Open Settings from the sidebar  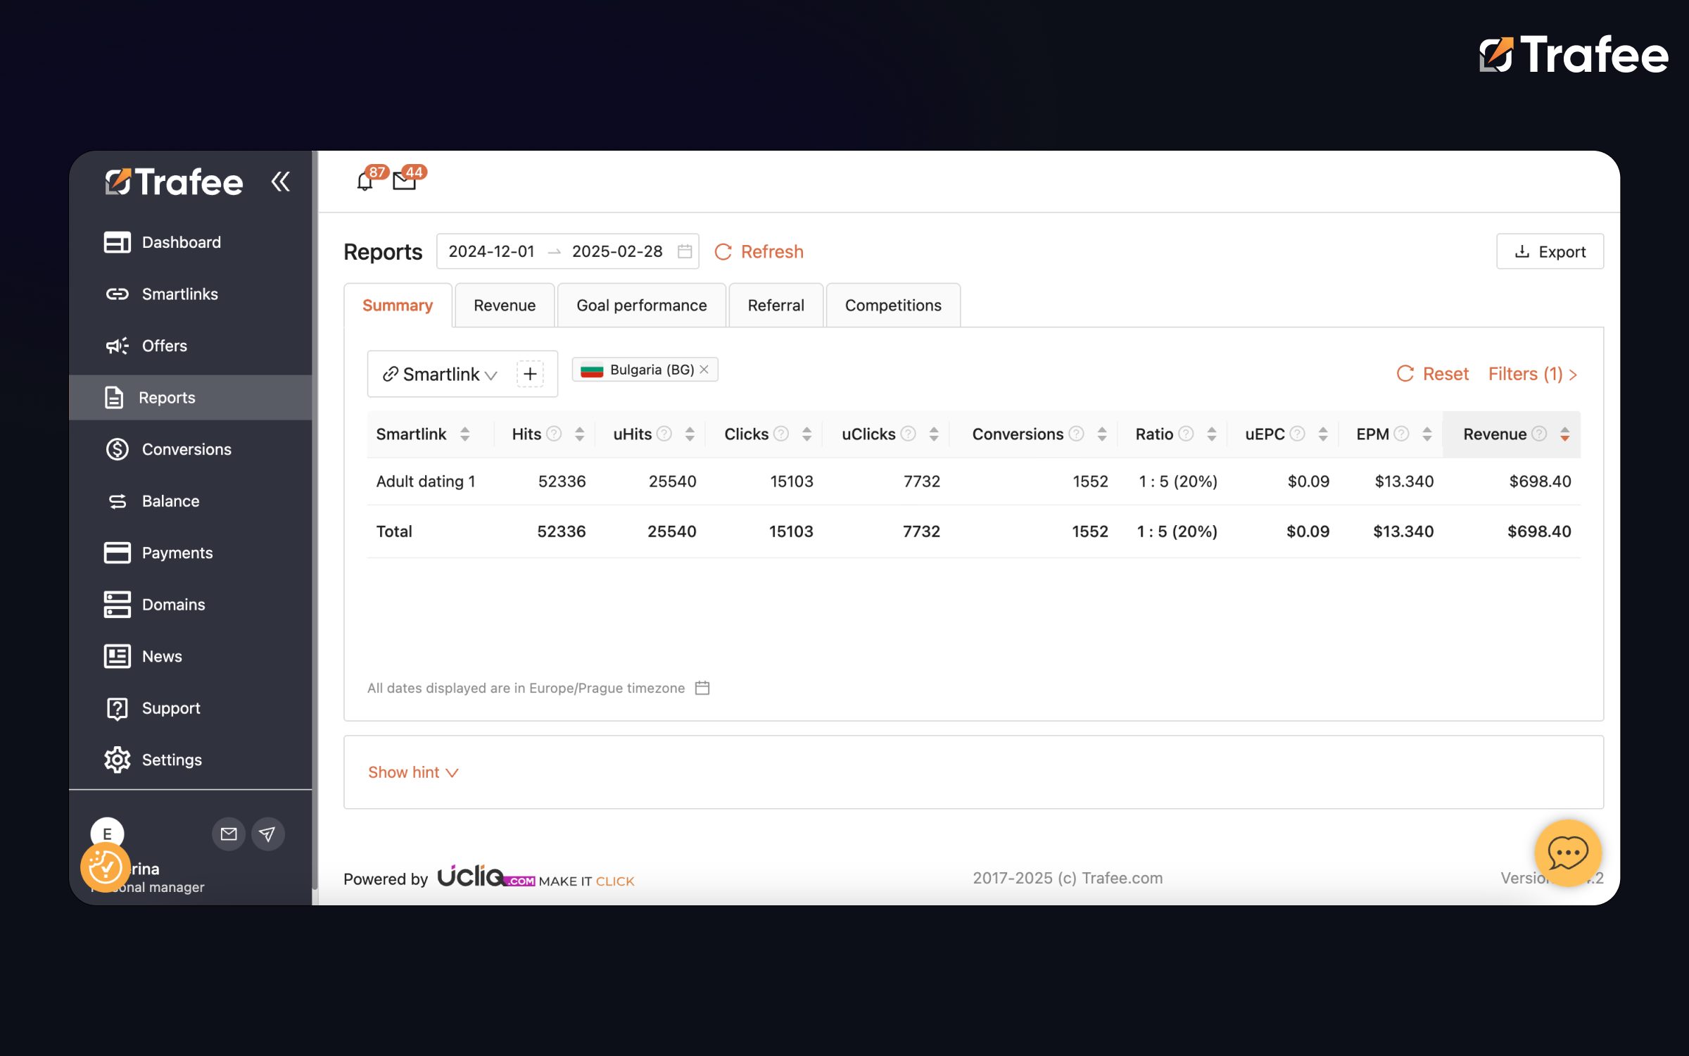[190, 760]
